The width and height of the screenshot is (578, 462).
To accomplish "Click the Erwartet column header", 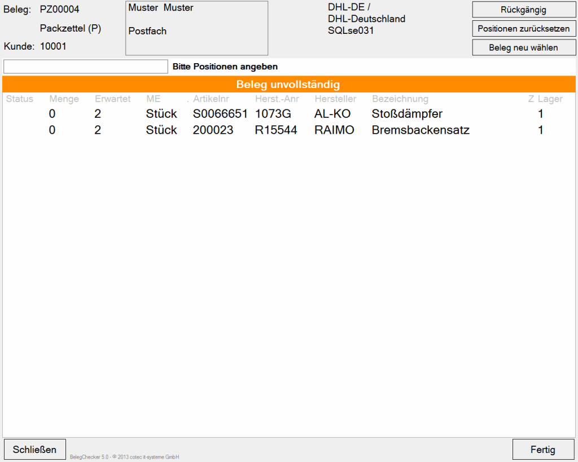I will (x=112, y=99).
